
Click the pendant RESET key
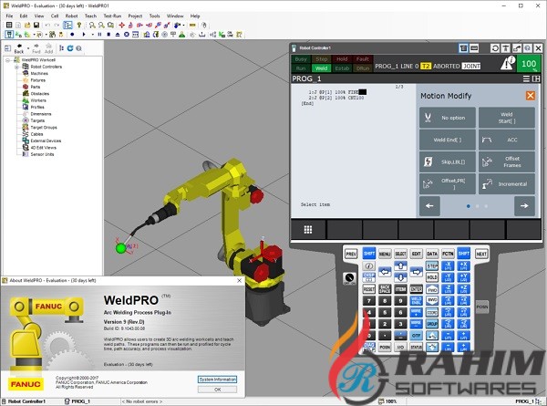pyautogui.click(x=368, y=289)
